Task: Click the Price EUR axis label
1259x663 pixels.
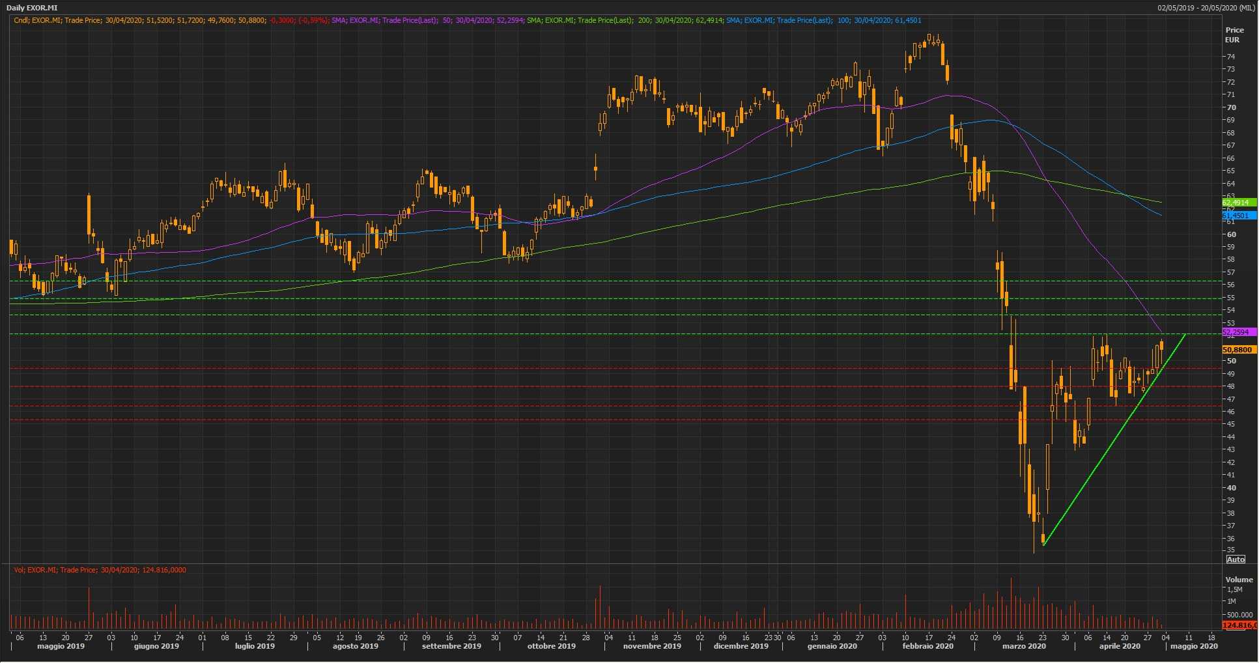Action: [1234, 35]
